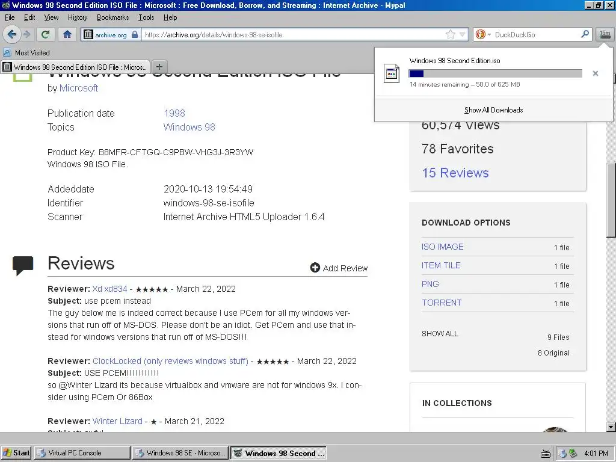
Task: Click the plus icon beside Add Review
Action: point(315,268)
